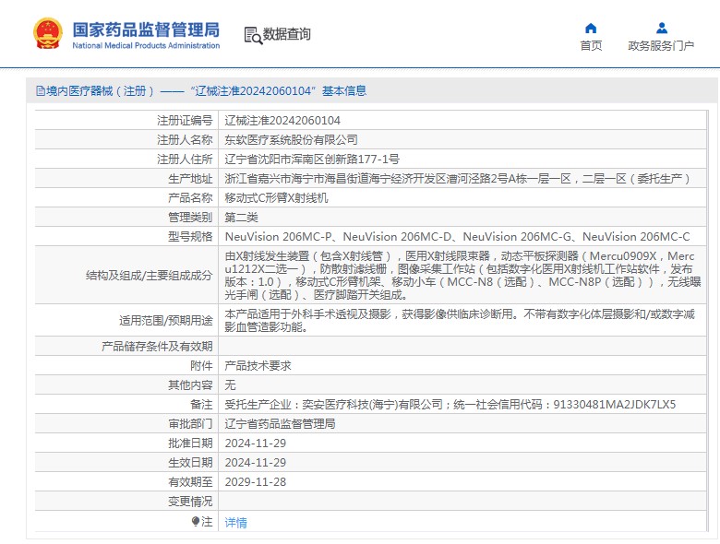
Task: Click the 产品名称 label
Action: [190, 197]
